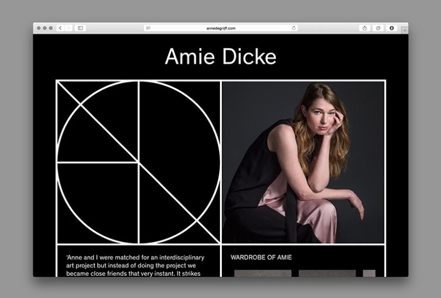
Task: Open second wardrobe thumbnail under Wardrobe of Amie
Action: (x=327, y=273)
